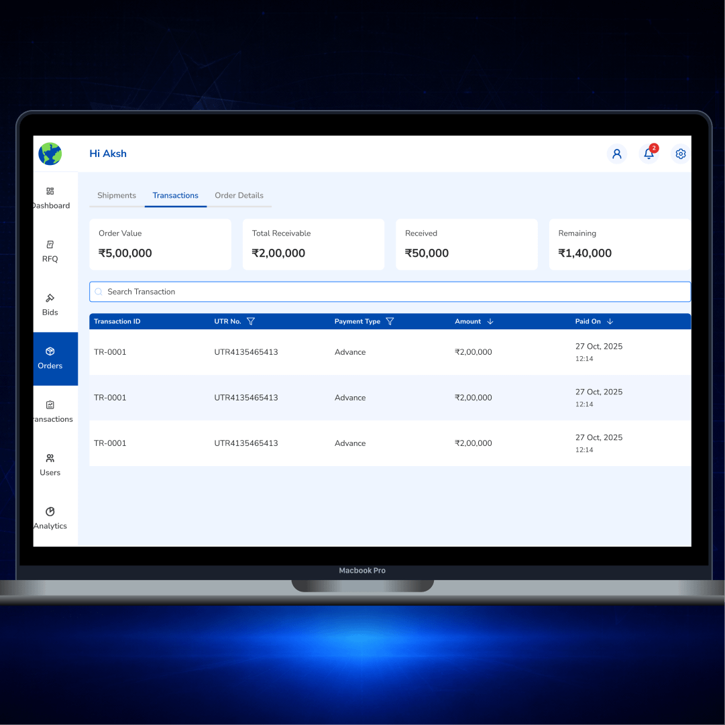Switch to the Shipments tab
Image resolution: width=725 pixels, height=725 pixels.
[x=117, y=196]
